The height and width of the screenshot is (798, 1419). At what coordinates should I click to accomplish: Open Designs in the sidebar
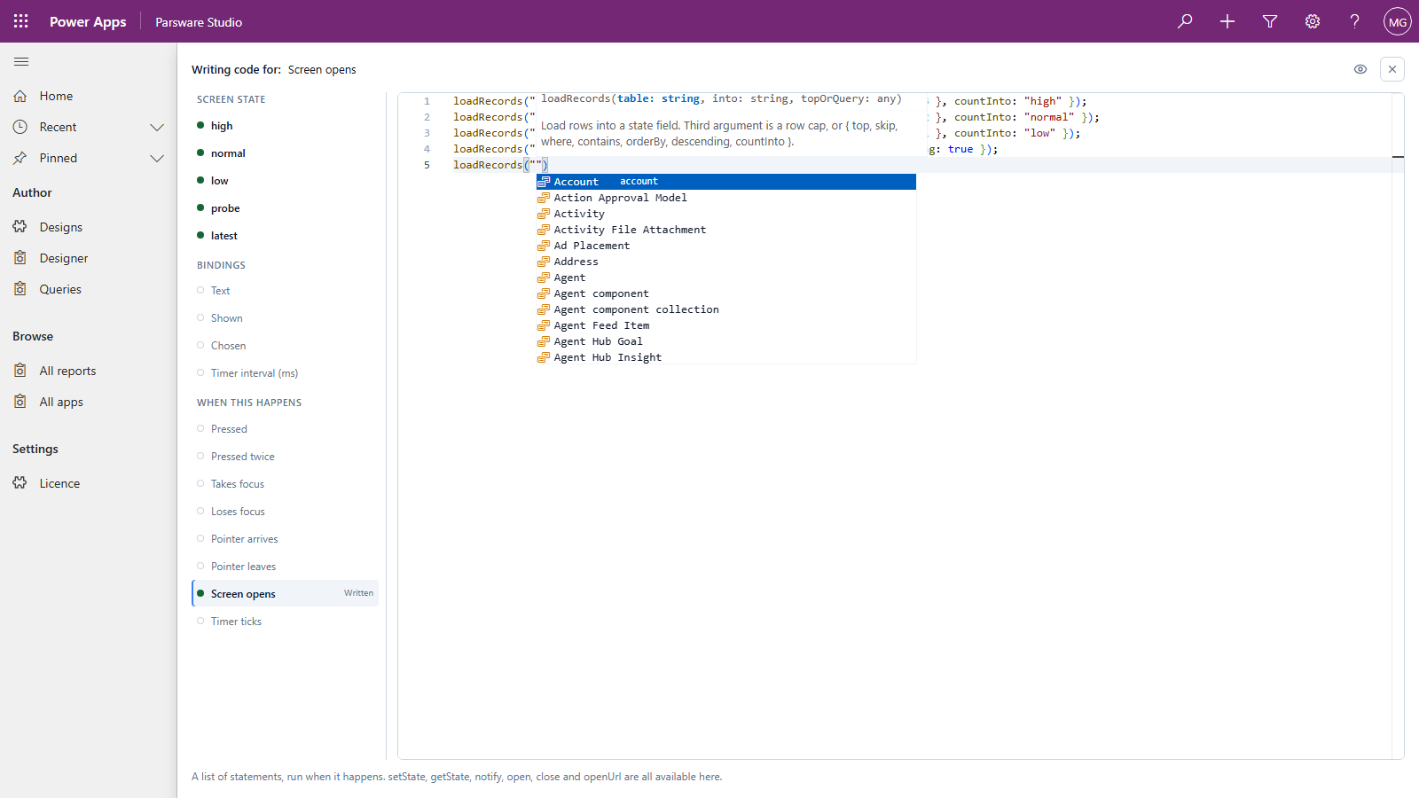pyautogui.click(x=89, y=227)
